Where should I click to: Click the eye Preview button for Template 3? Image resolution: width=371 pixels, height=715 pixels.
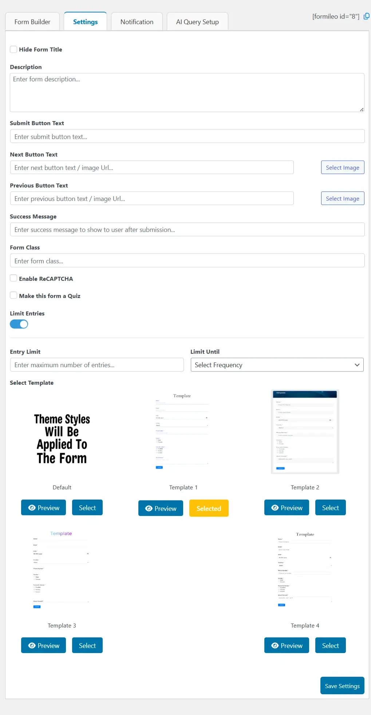click(x=43, y=645)
